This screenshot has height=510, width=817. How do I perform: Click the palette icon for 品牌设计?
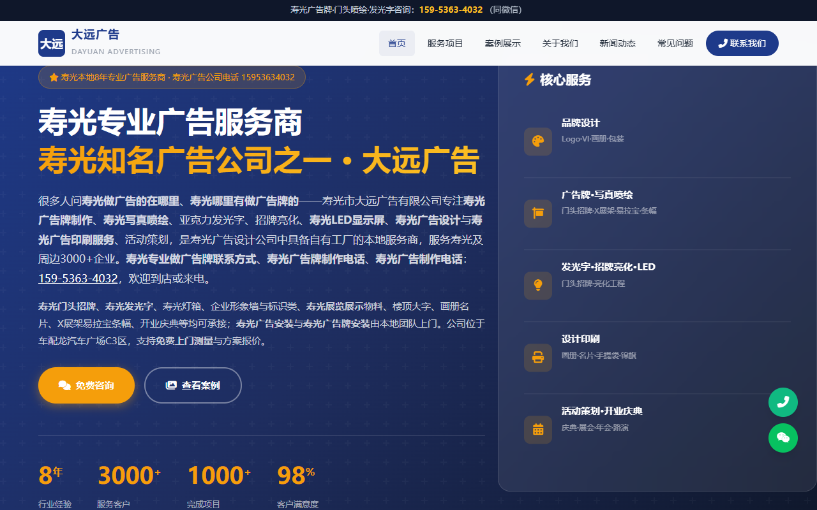pyautogui.click(x=538, y=142)
